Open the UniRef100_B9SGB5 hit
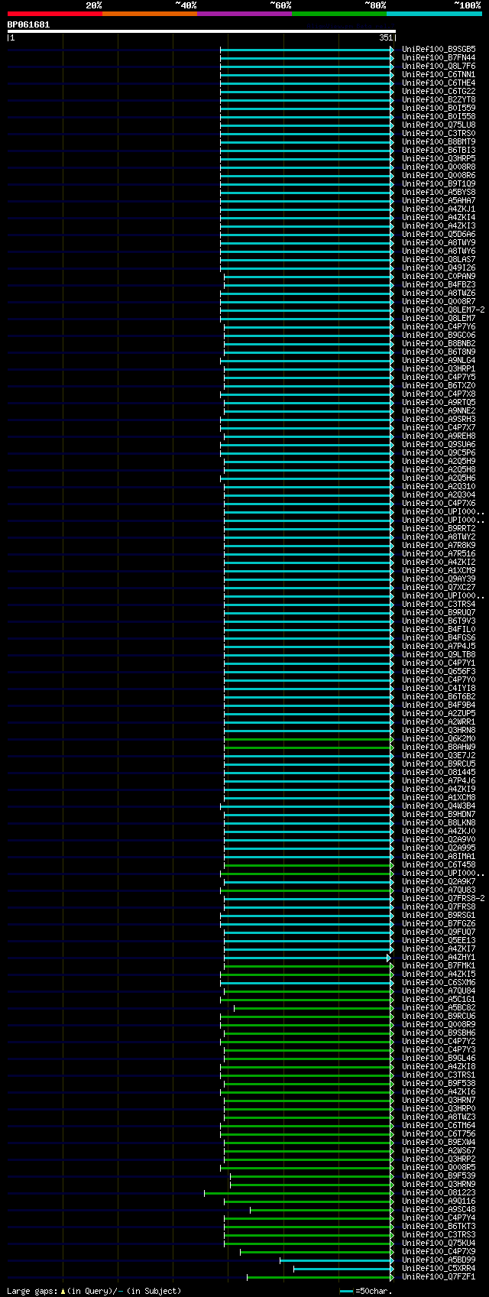Viewport: 489px width, 1297px height. coord(439,50)
